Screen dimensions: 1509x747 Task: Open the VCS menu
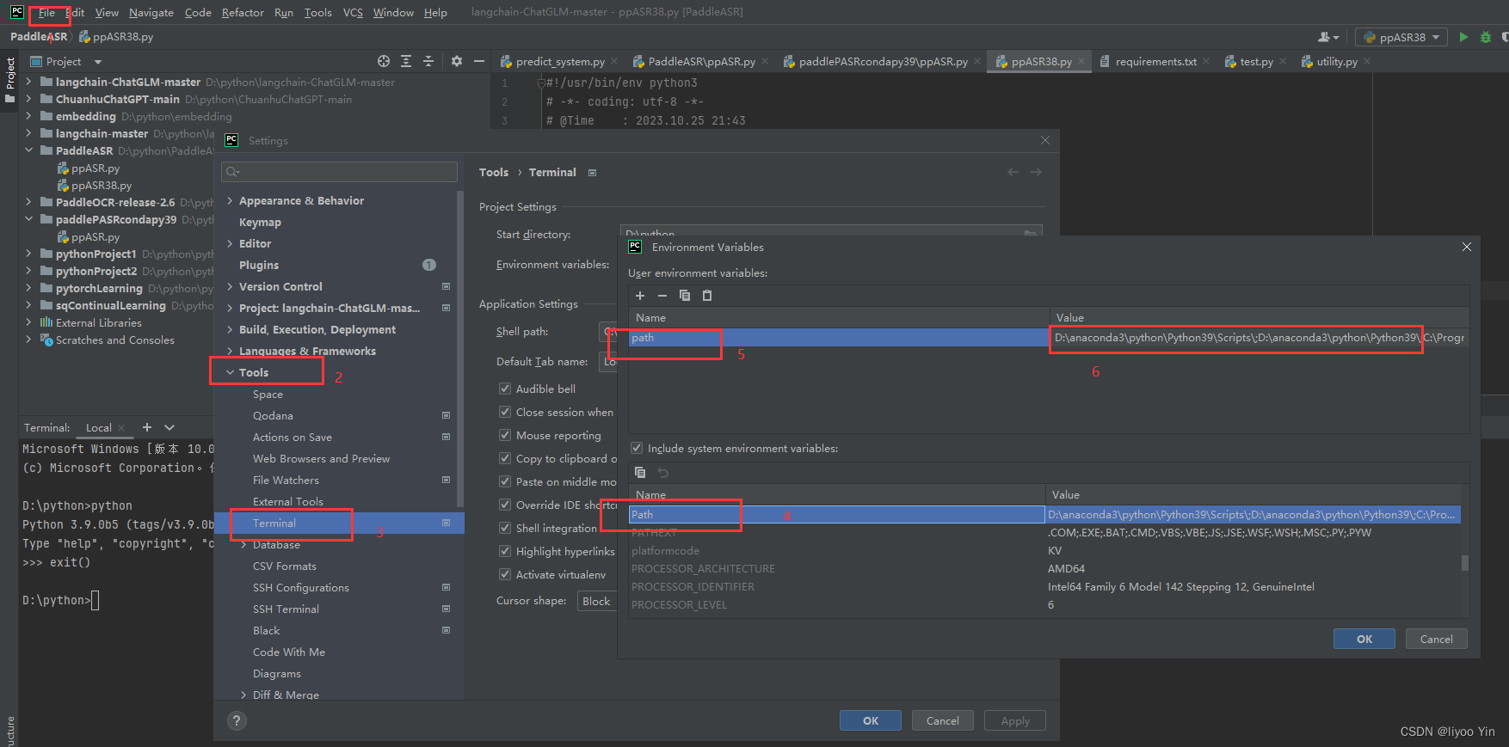tap(353, 12)
